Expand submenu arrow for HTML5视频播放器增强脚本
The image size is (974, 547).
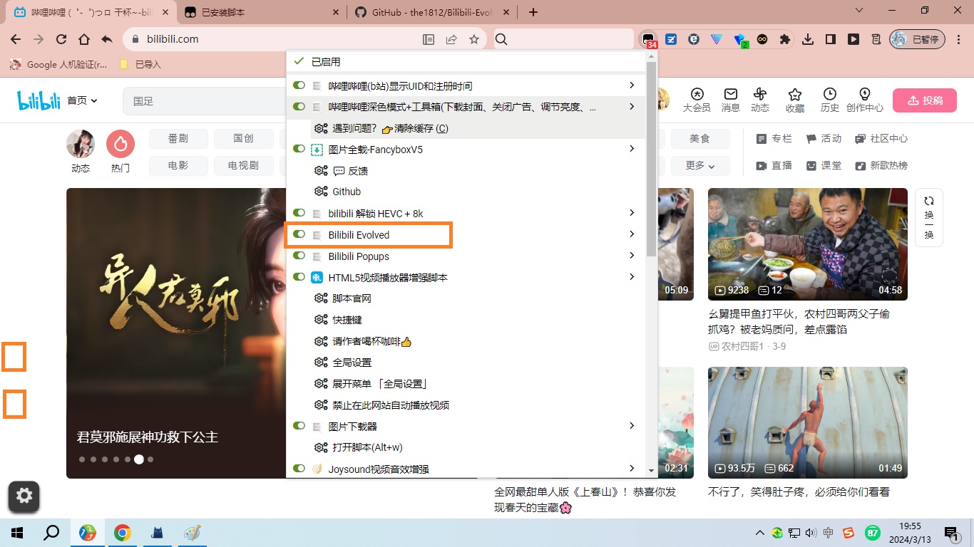(632, 277)
